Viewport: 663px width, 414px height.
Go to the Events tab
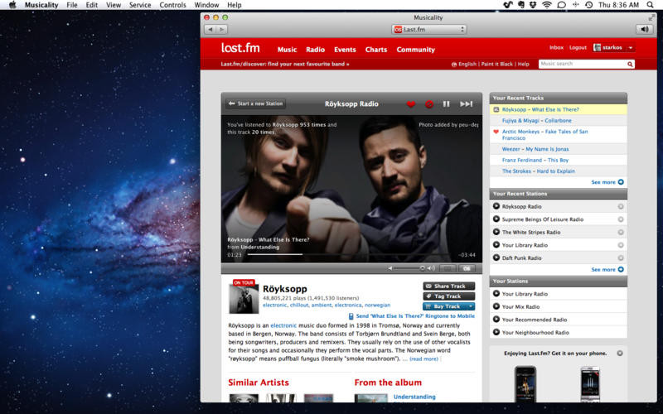[345, 50]
